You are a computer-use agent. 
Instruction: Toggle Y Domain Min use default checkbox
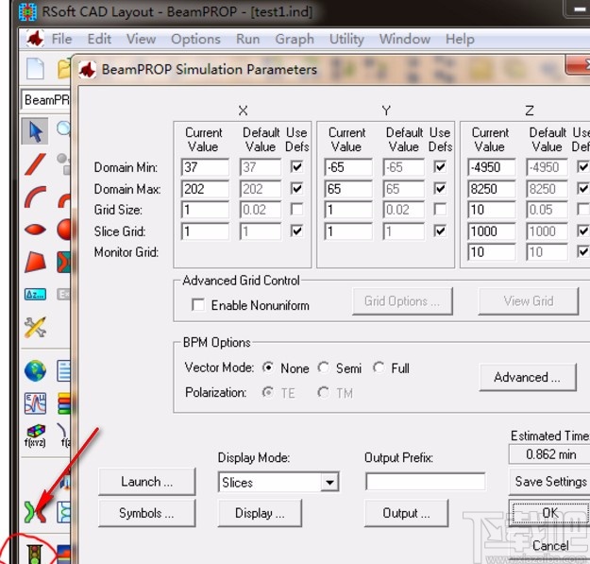(x=440, y=166)
